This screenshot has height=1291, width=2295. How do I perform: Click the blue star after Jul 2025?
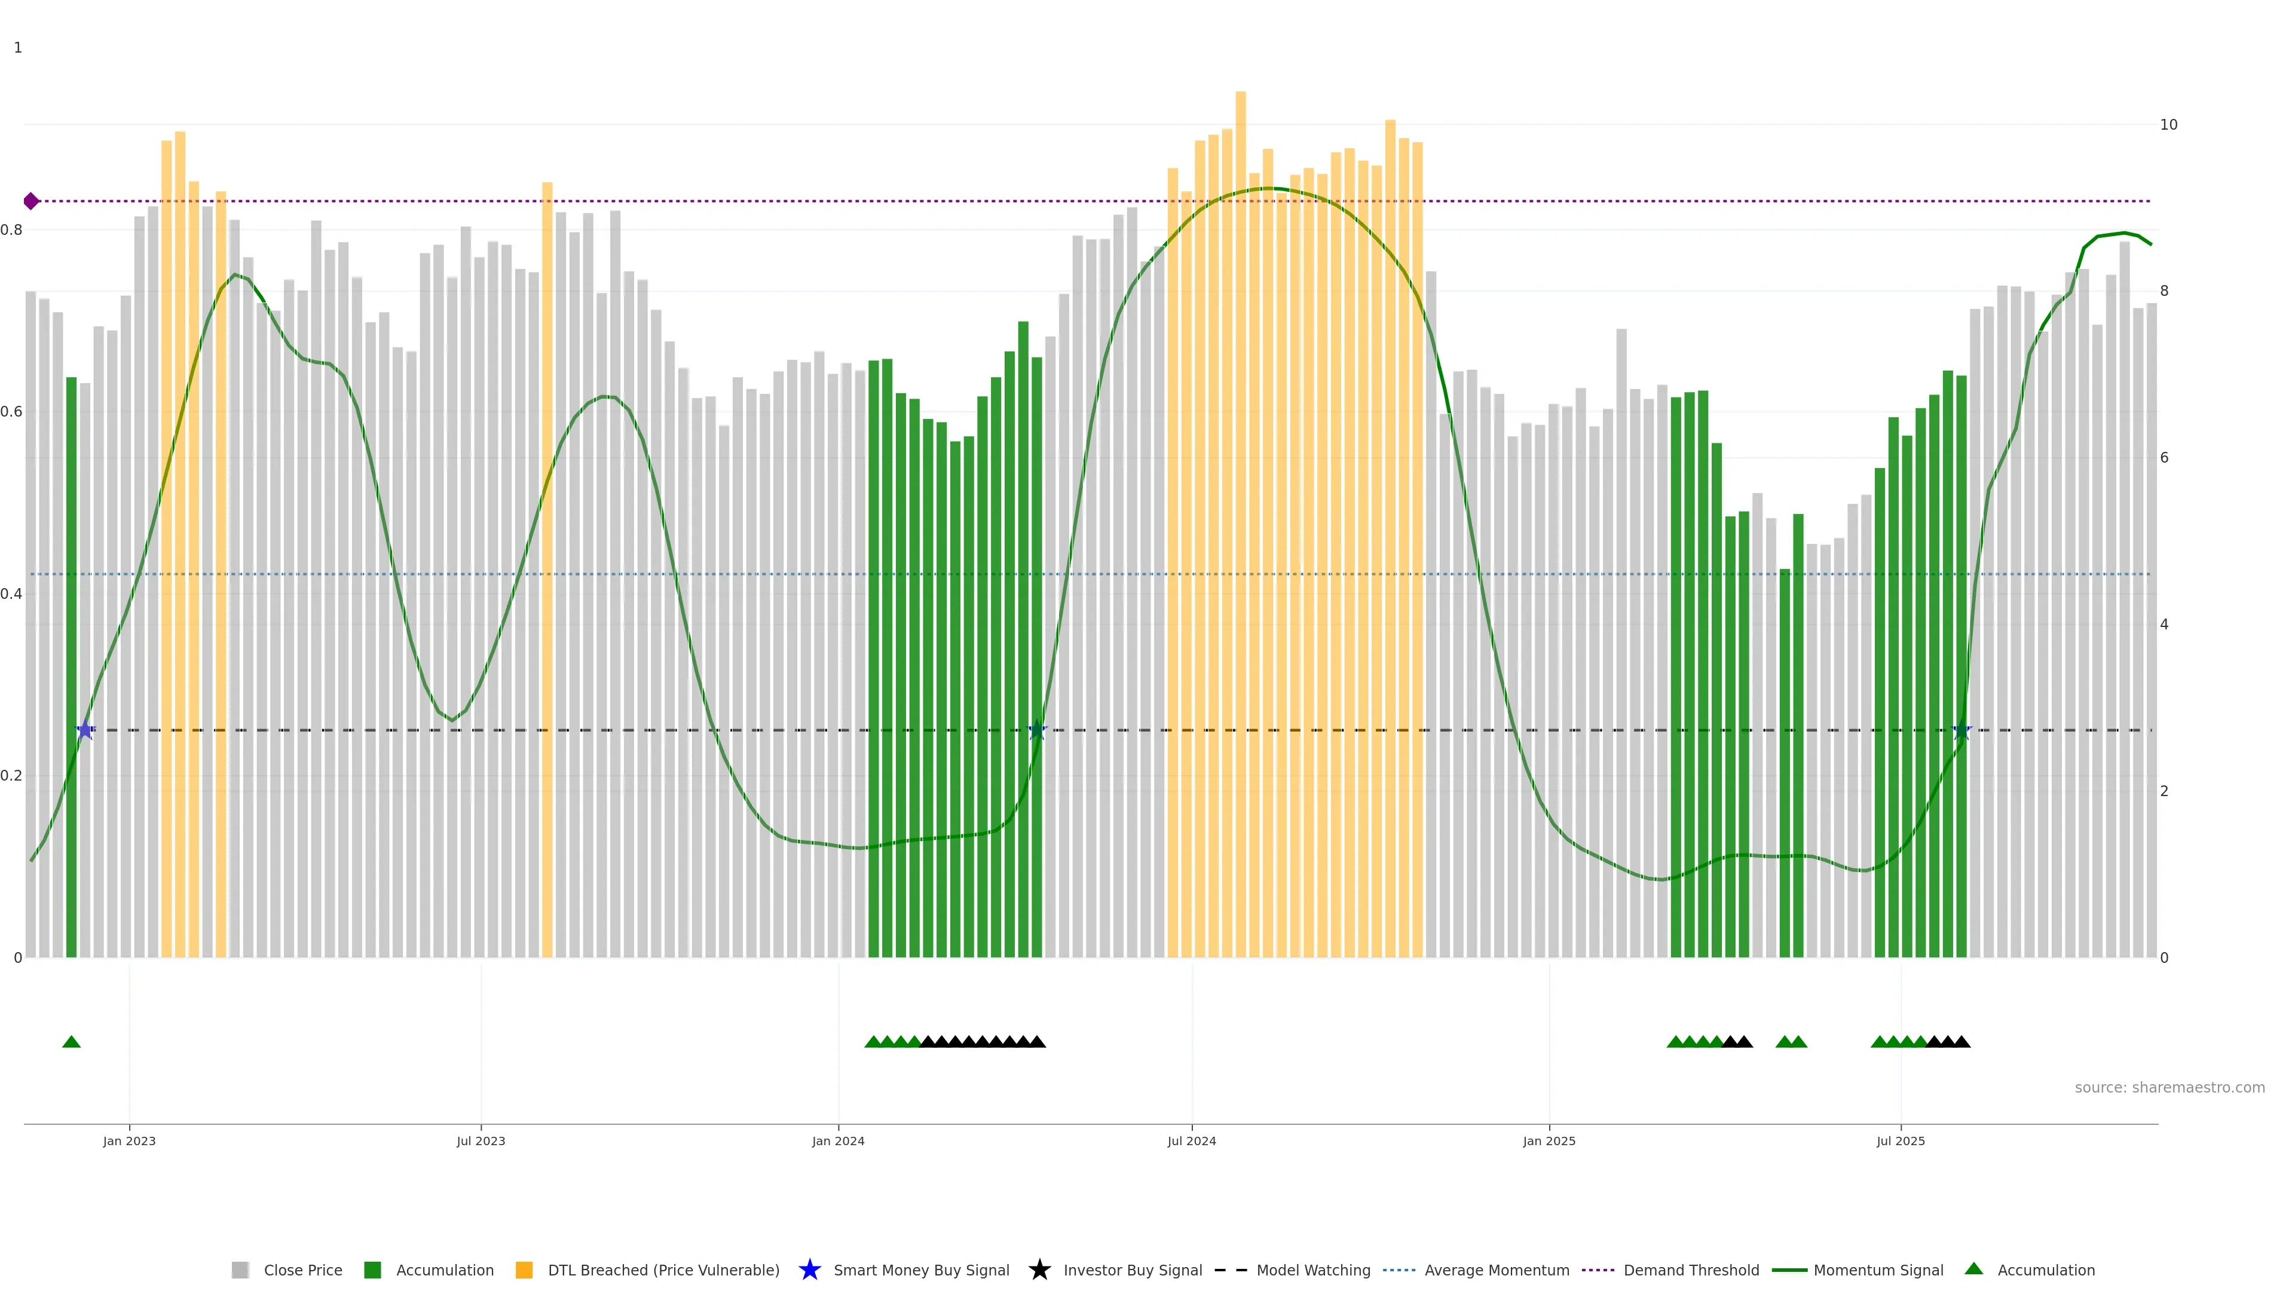point(1961,730)
